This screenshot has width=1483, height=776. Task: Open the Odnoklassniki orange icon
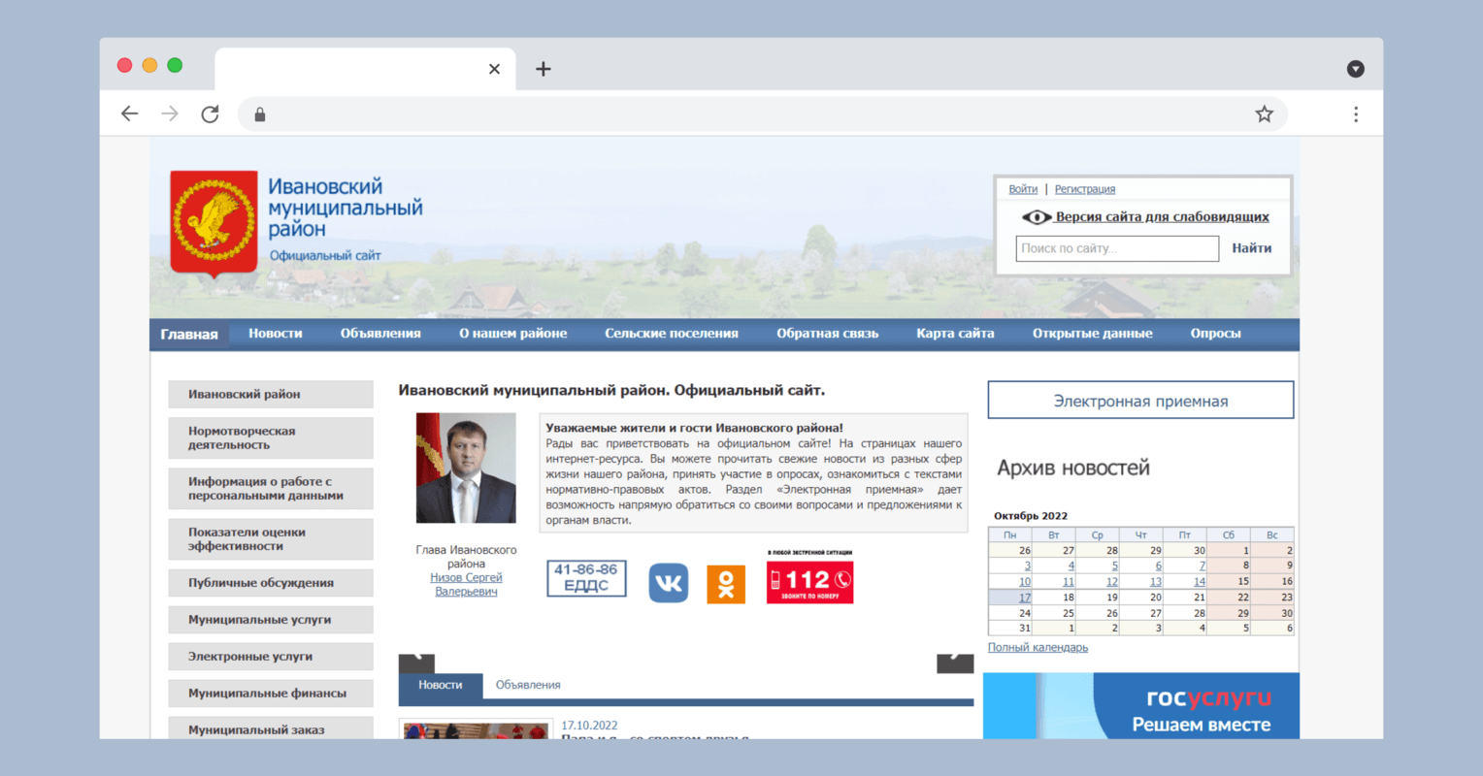tap(726, 583)
